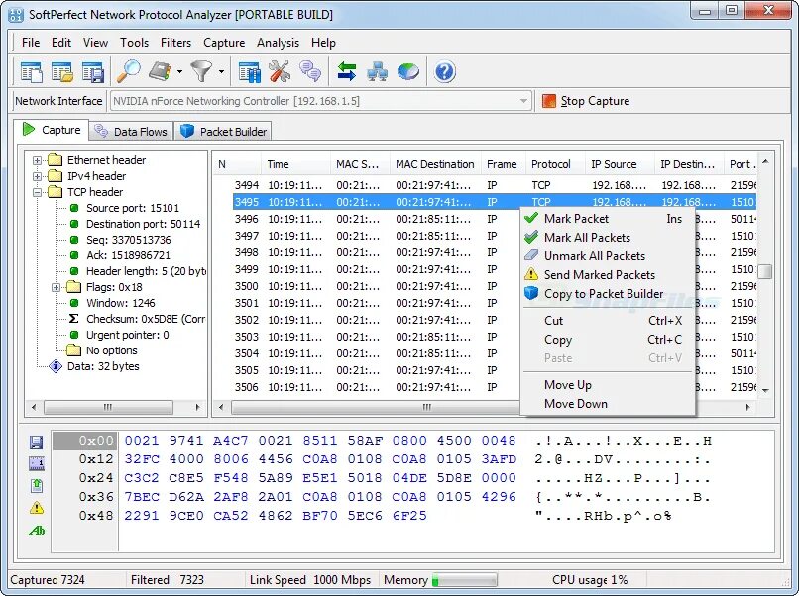Image resolution: width=799 pixels, height=596 pixels.
Task: Sort by the Time column header
Action: point(295,164)
